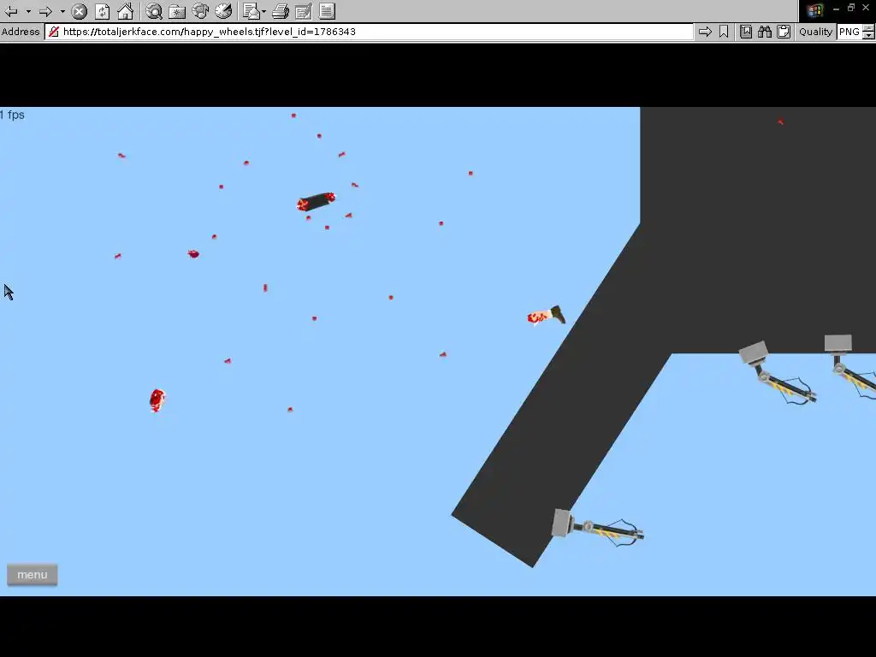Click the bloody torso piece in the sky

click(317, 202)
